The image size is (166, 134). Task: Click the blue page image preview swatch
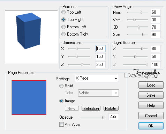pos(29,97)
